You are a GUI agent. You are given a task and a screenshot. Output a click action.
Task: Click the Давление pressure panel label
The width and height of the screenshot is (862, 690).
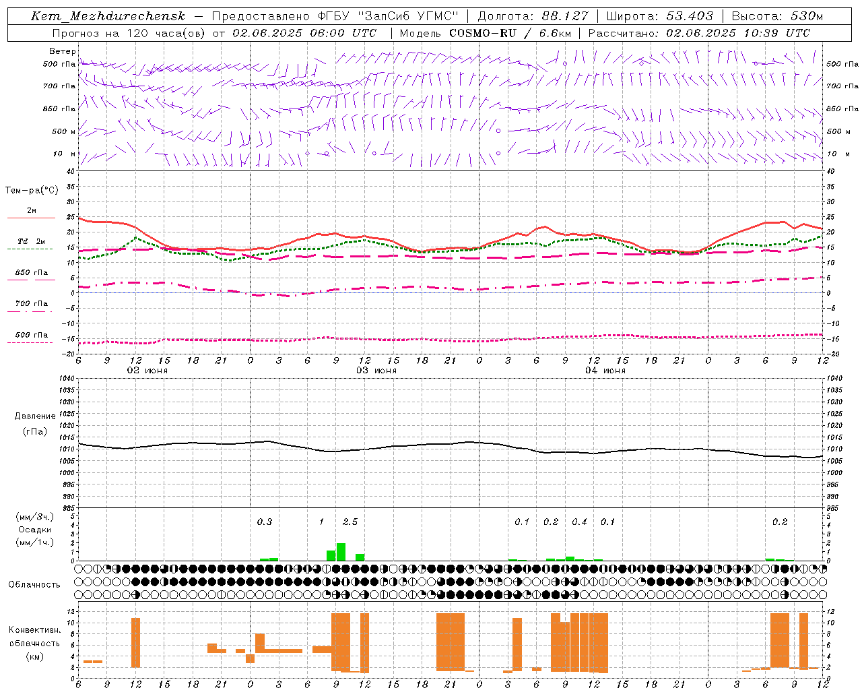pos(35,416)
